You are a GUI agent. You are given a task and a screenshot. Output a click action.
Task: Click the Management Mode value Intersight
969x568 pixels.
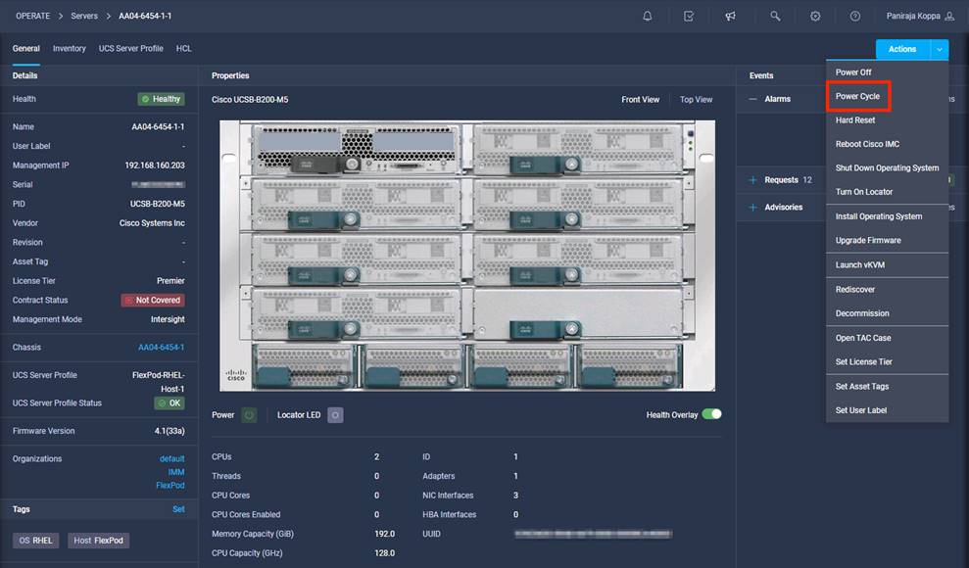tap(168, 319)
